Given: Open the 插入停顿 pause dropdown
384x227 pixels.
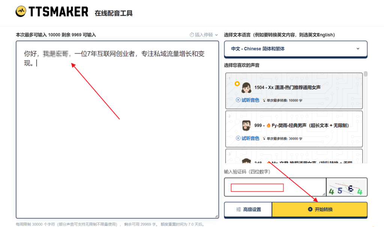Looking at the screenshot, I should click(x=204, y=35).
